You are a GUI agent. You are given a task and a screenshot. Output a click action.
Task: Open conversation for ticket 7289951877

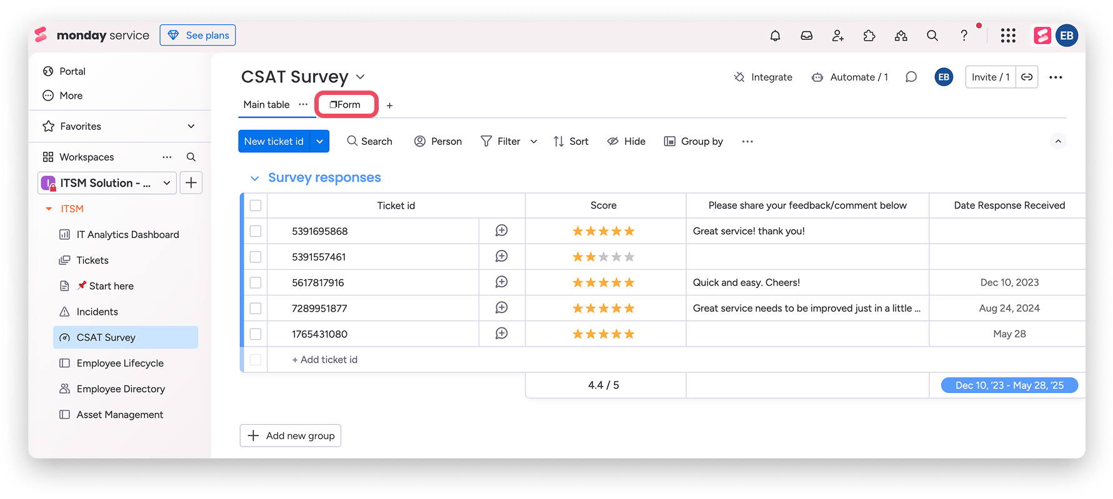pos(501,307)
